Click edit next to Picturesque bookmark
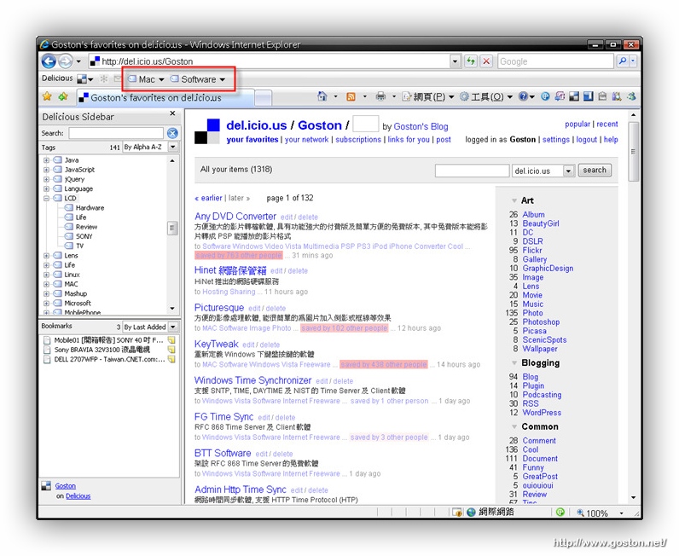Screen dimensions: 679x556 [254, 309]
